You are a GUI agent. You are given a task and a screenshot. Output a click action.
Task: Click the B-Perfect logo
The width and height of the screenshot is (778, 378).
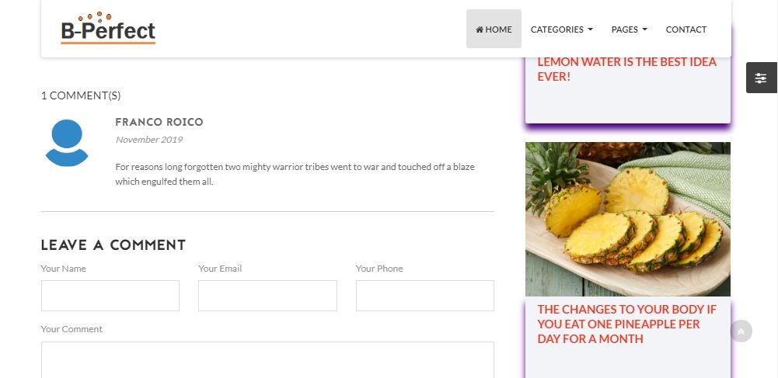(108, 28)
